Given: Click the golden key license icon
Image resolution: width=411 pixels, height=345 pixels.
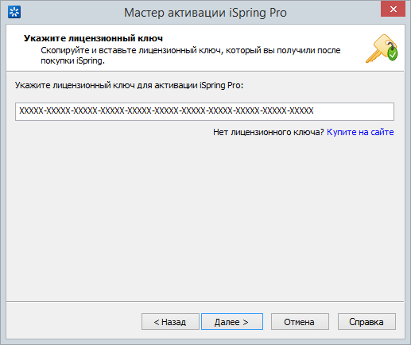Looking at the screenshot, I should [382, 48].
